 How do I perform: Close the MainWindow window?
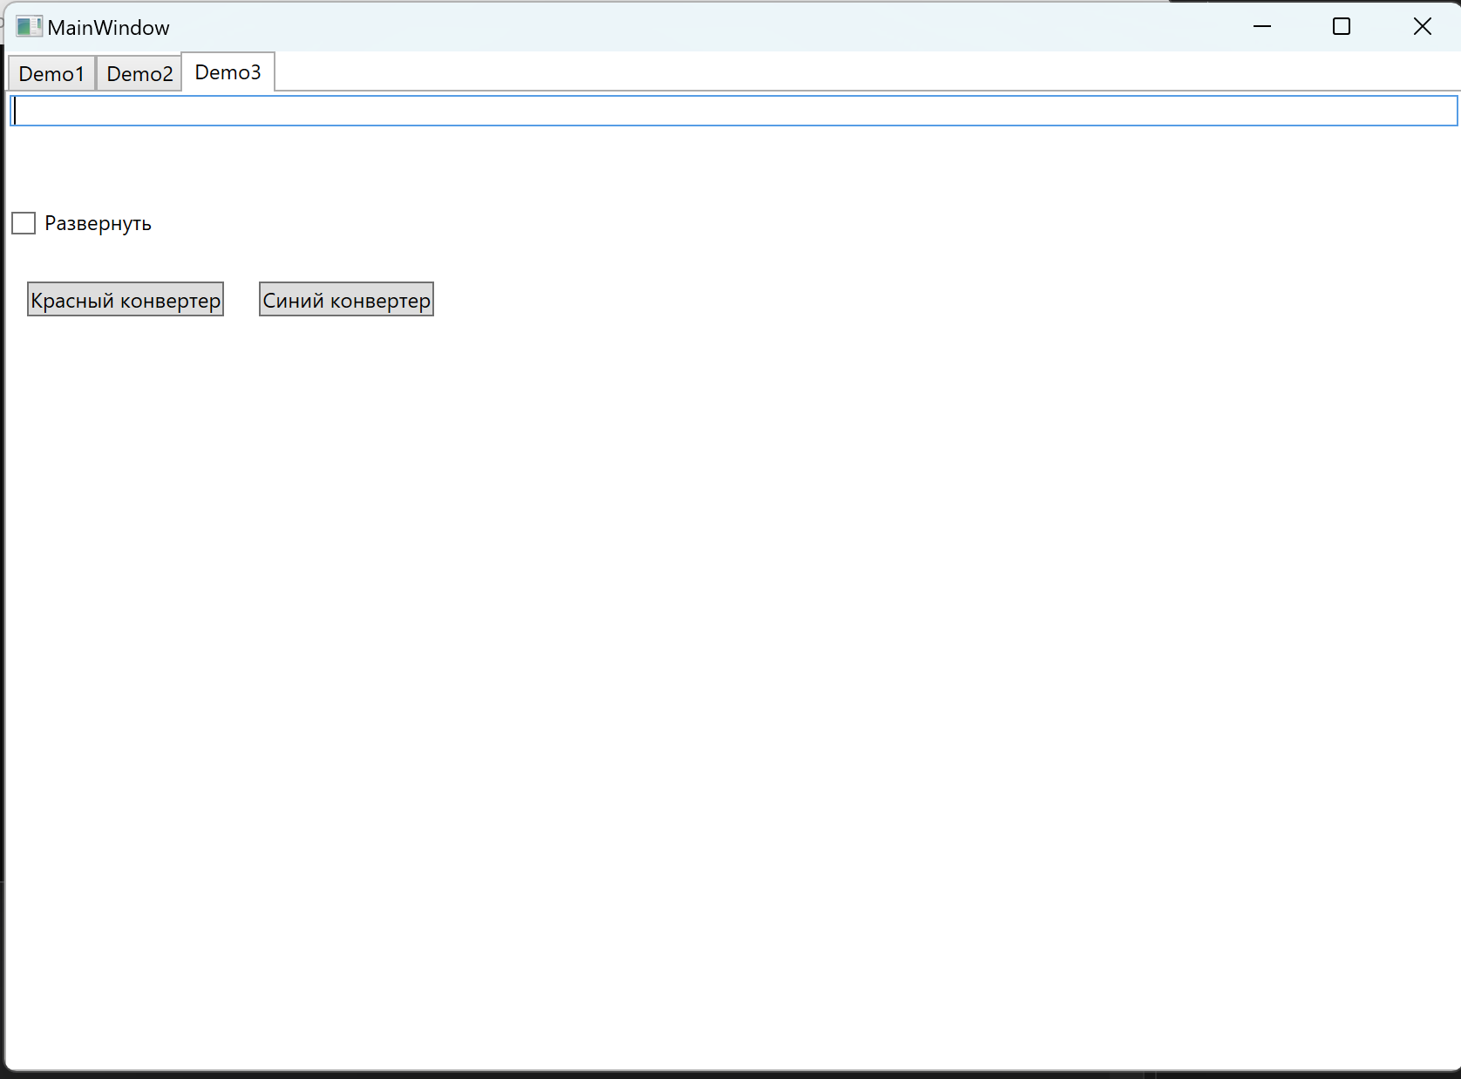pyautogui.click(x=1422, y=27)
